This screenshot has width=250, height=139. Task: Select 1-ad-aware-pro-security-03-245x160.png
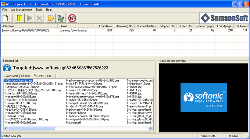(92, 81)
